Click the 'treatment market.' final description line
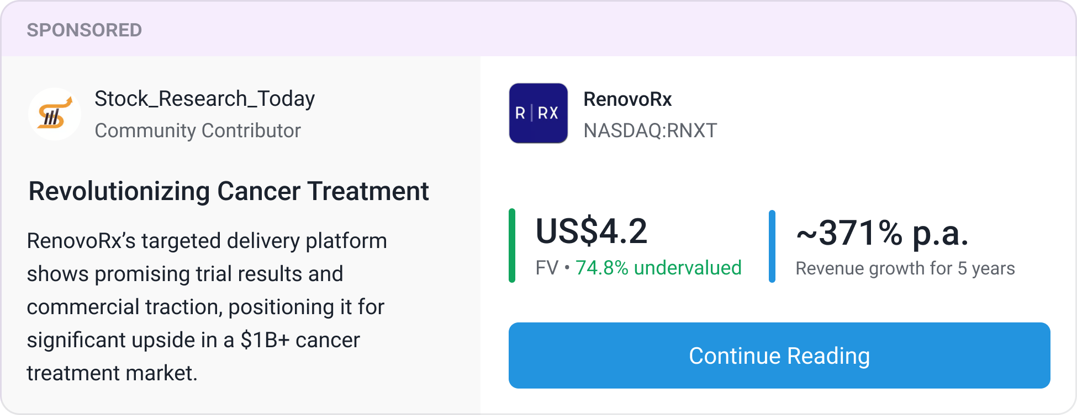This screenshot has width=1077, height=415. click(x=112, y=373)
